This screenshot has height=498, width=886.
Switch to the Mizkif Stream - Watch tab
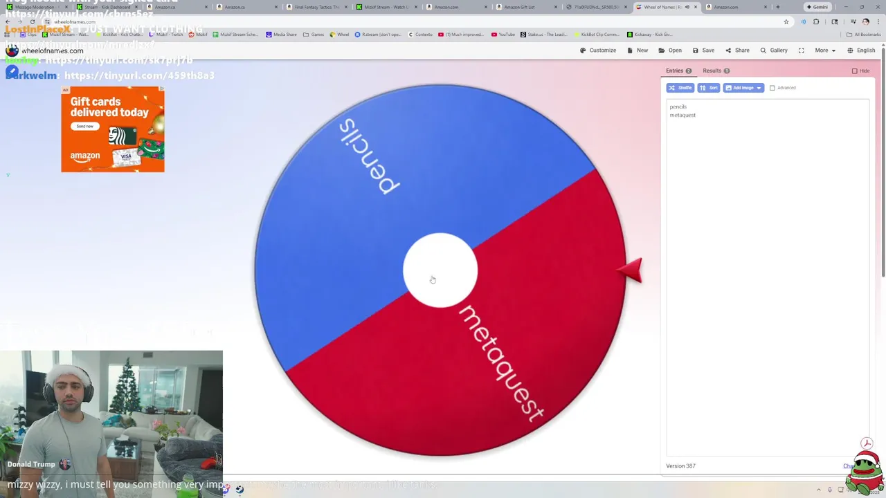(x=386, y=7)
